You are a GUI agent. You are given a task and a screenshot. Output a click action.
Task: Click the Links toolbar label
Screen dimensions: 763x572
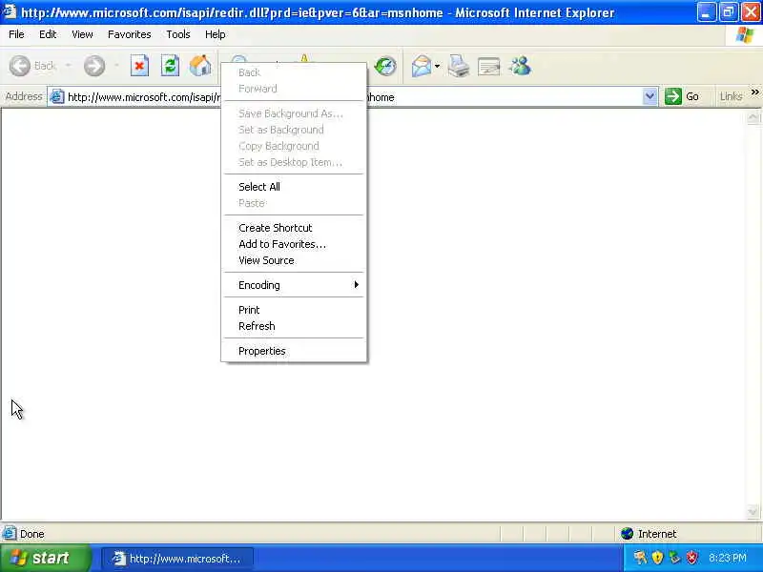click(x=731, y=97)
